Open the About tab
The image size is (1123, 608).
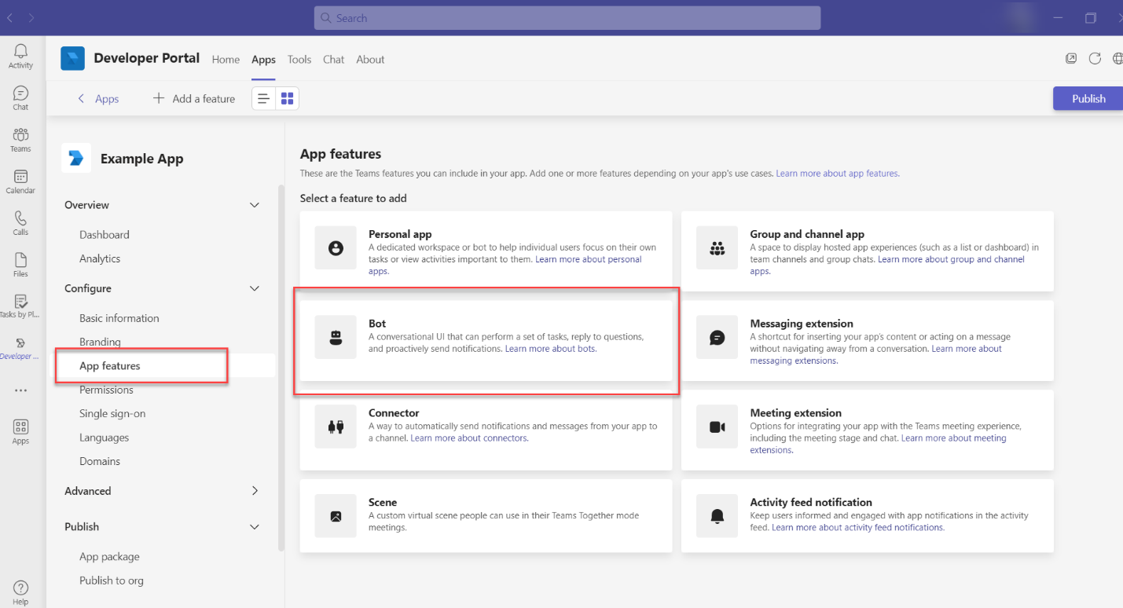370,59
